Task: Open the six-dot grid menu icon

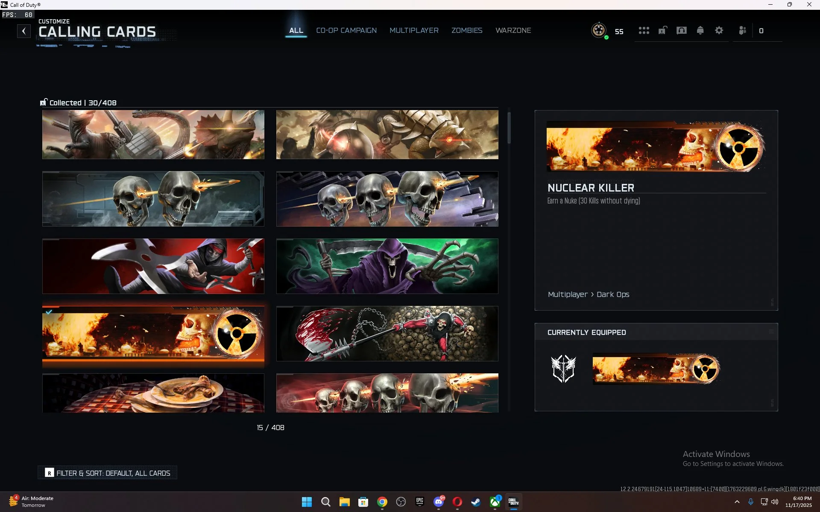Action: pyautogui.click(x=644, y=31)
